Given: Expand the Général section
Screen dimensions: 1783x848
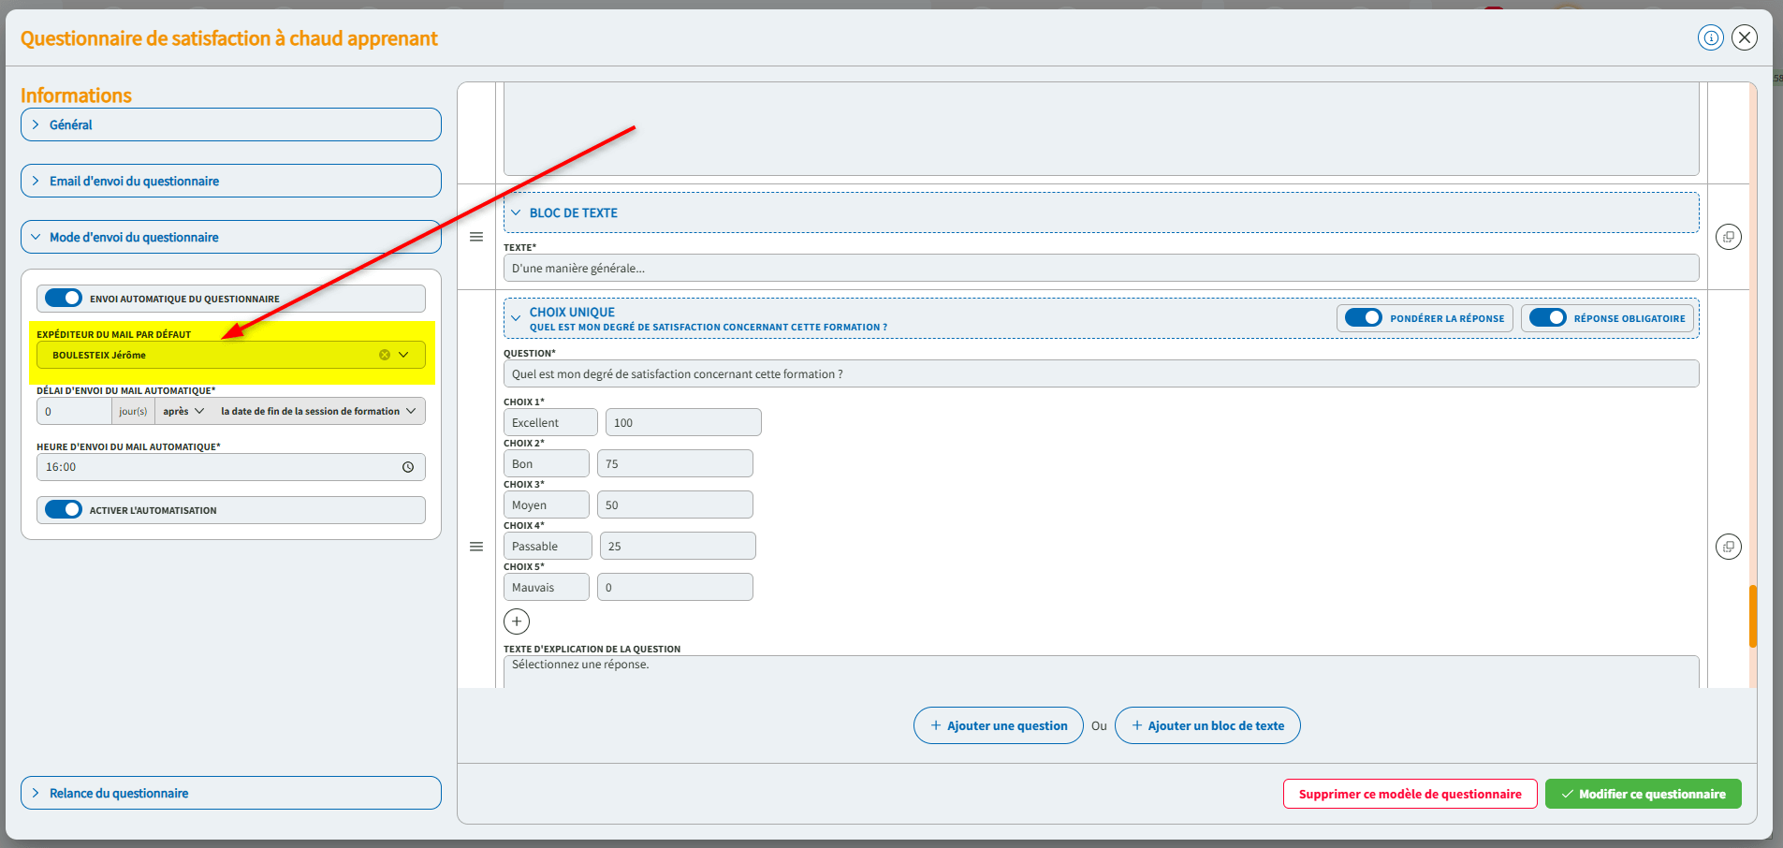Looking at the screenshot, I should [x=230, y=124].
